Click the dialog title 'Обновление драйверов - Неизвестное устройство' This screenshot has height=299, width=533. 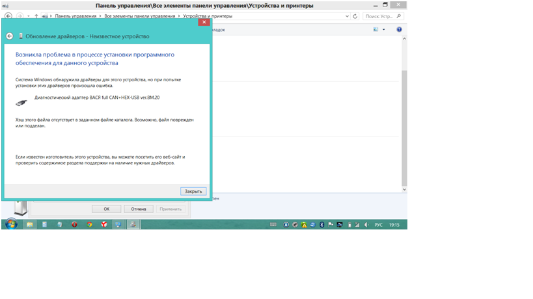87,36
